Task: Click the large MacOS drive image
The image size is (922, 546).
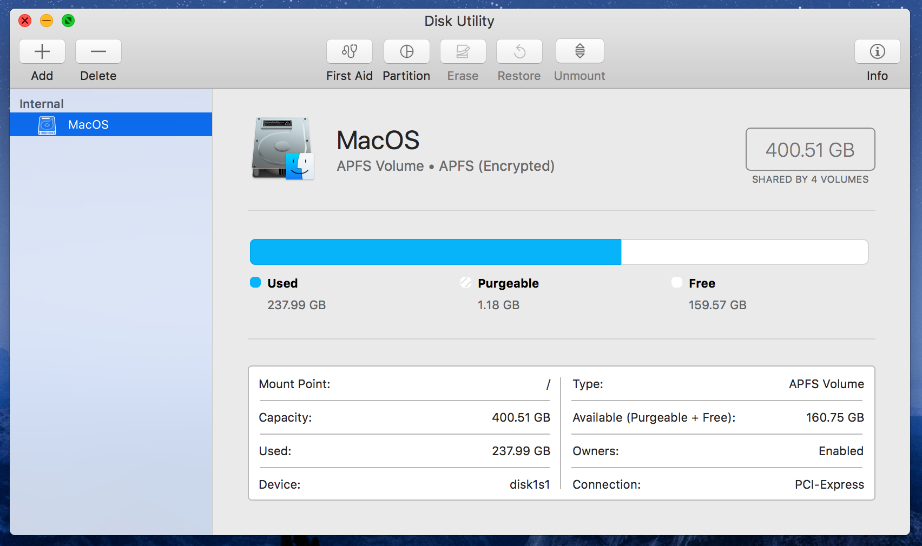Action: [x=283, y=148]
